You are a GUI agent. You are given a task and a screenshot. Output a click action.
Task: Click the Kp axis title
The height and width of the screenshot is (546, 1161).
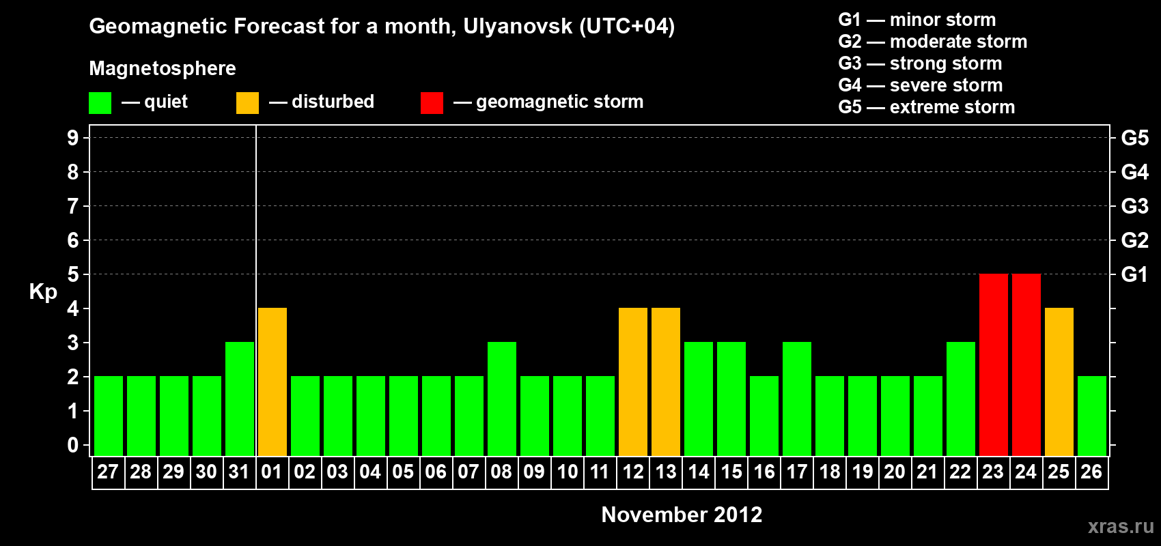[43, 292]
